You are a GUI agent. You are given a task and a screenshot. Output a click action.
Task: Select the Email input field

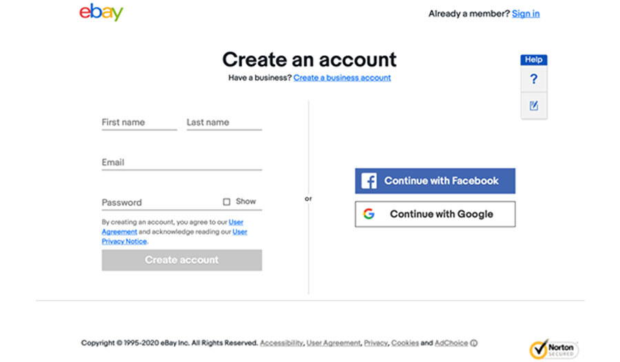point(182,163)
